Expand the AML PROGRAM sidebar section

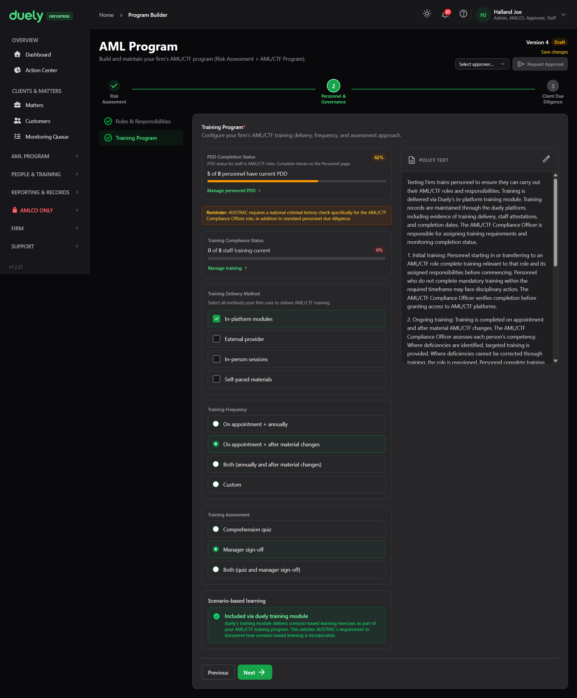pos(45,156)
